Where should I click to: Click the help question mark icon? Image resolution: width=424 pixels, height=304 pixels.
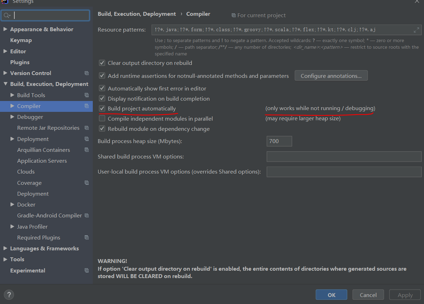(9, 295)
